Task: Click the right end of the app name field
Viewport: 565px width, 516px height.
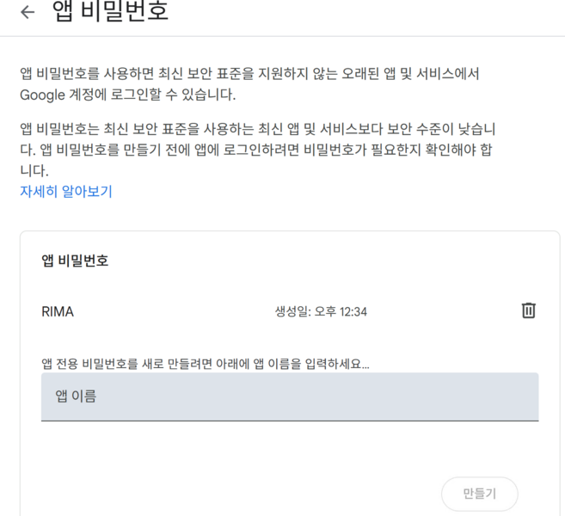Action: [523, 396]
